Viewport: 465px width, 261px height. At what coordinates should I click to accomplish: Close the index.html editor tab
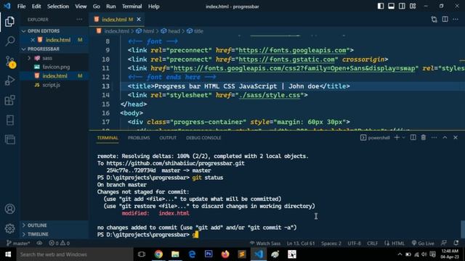click(139, 20)
